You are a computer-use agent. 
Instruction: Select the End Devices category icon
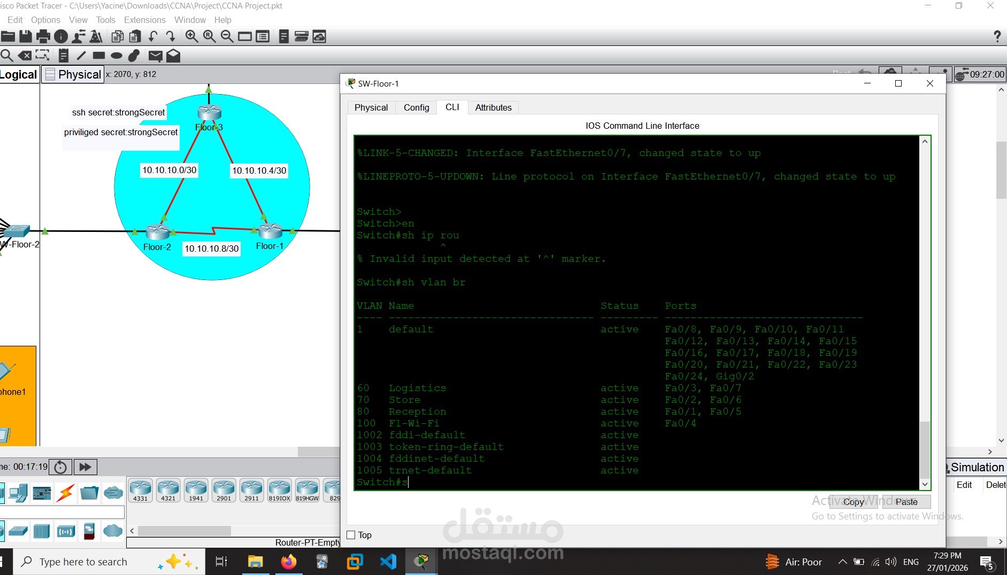tap(18, 493)
